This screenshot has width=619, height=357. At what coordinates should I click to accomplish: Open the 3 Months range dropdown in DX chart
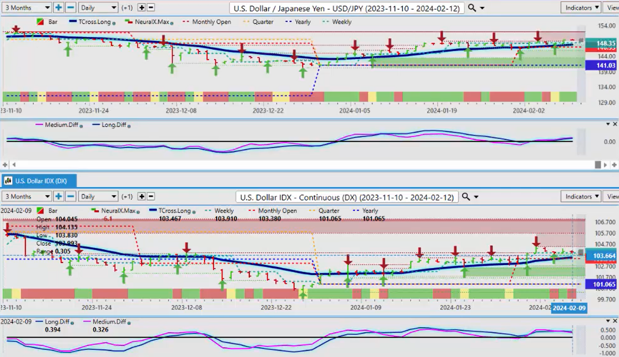click(x=27, y=196)
